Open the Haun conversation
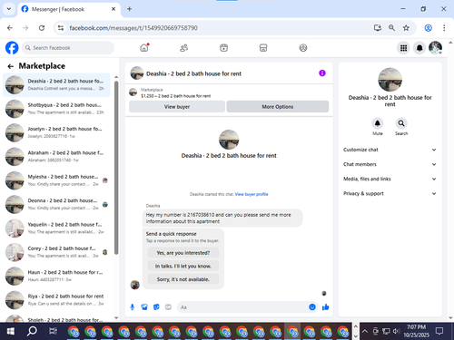Viewport: 454px width, 340px height. [x=56, y=276]
